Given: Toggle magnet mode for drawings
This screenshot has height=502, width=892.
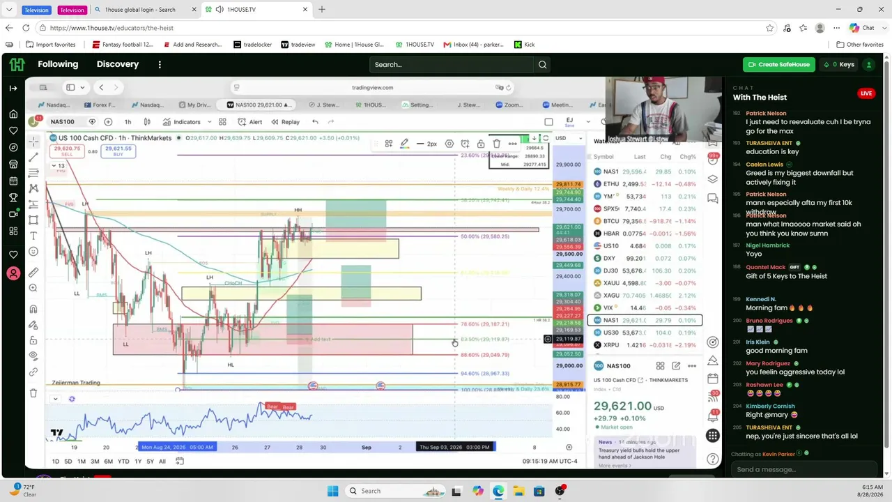Looking at the screenshot, I should point(33,309).
